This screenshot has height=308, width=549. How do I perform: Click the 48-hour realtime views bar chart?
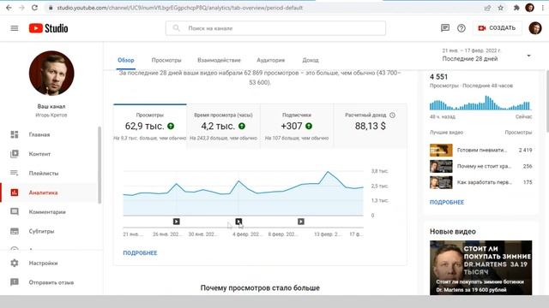[x=480, y=103]
